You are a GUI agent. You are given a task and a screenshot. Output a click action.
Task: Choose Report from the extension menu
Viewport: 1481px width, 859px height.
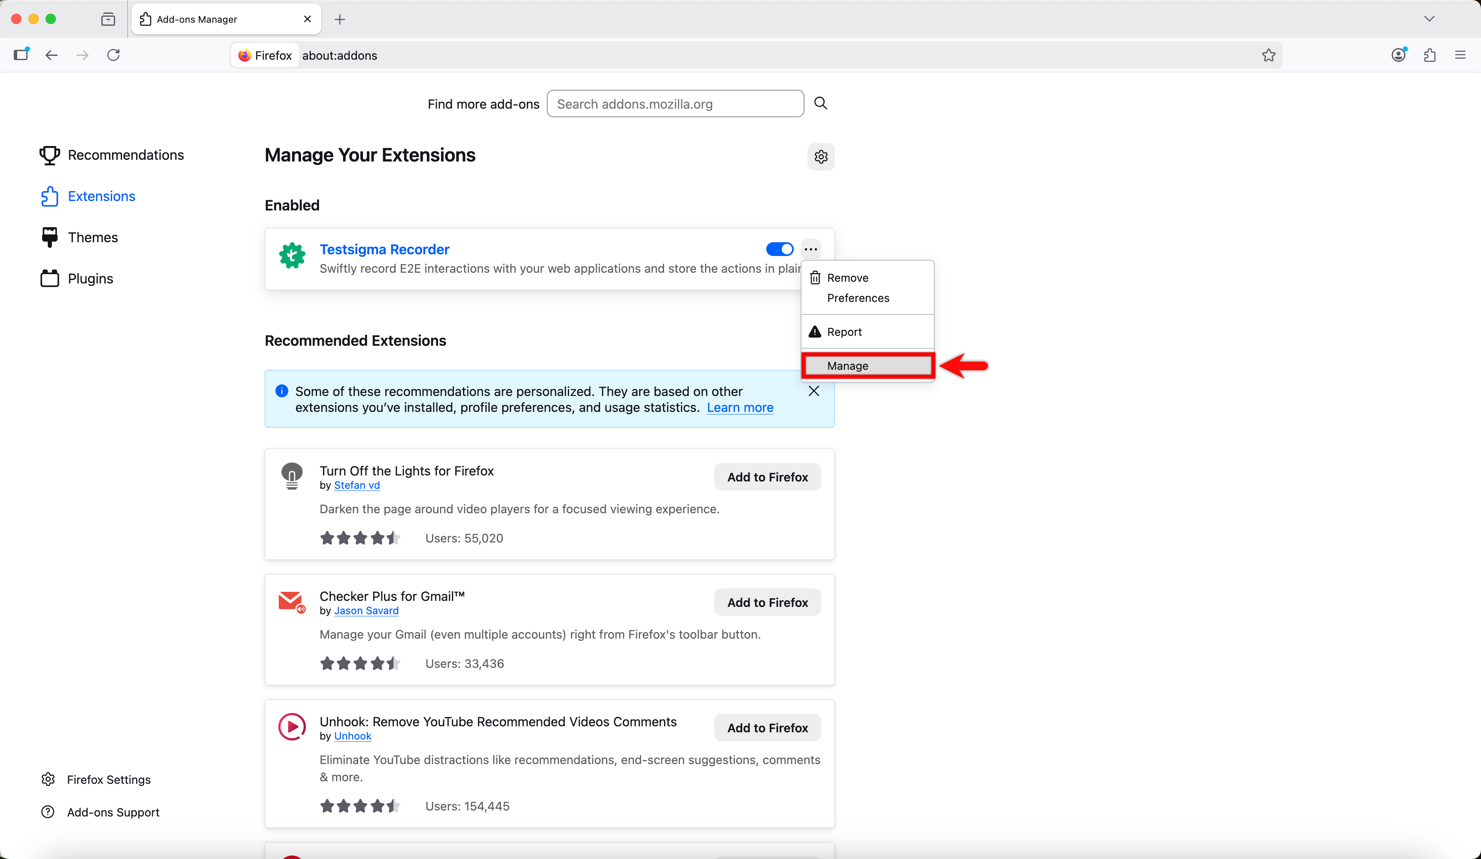(x=868, y=332)
